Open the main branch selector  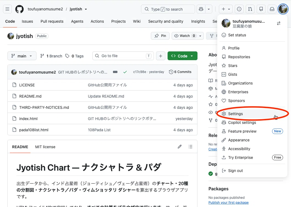click(22, 56)
